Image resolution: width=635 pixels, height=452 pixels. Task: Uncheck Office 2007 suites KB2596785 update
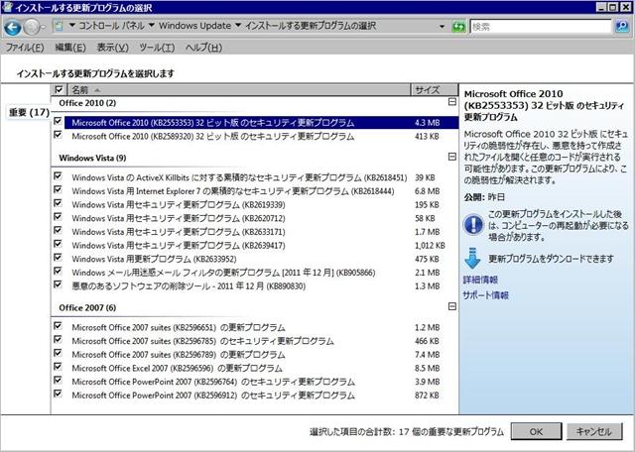pos(58,339)
